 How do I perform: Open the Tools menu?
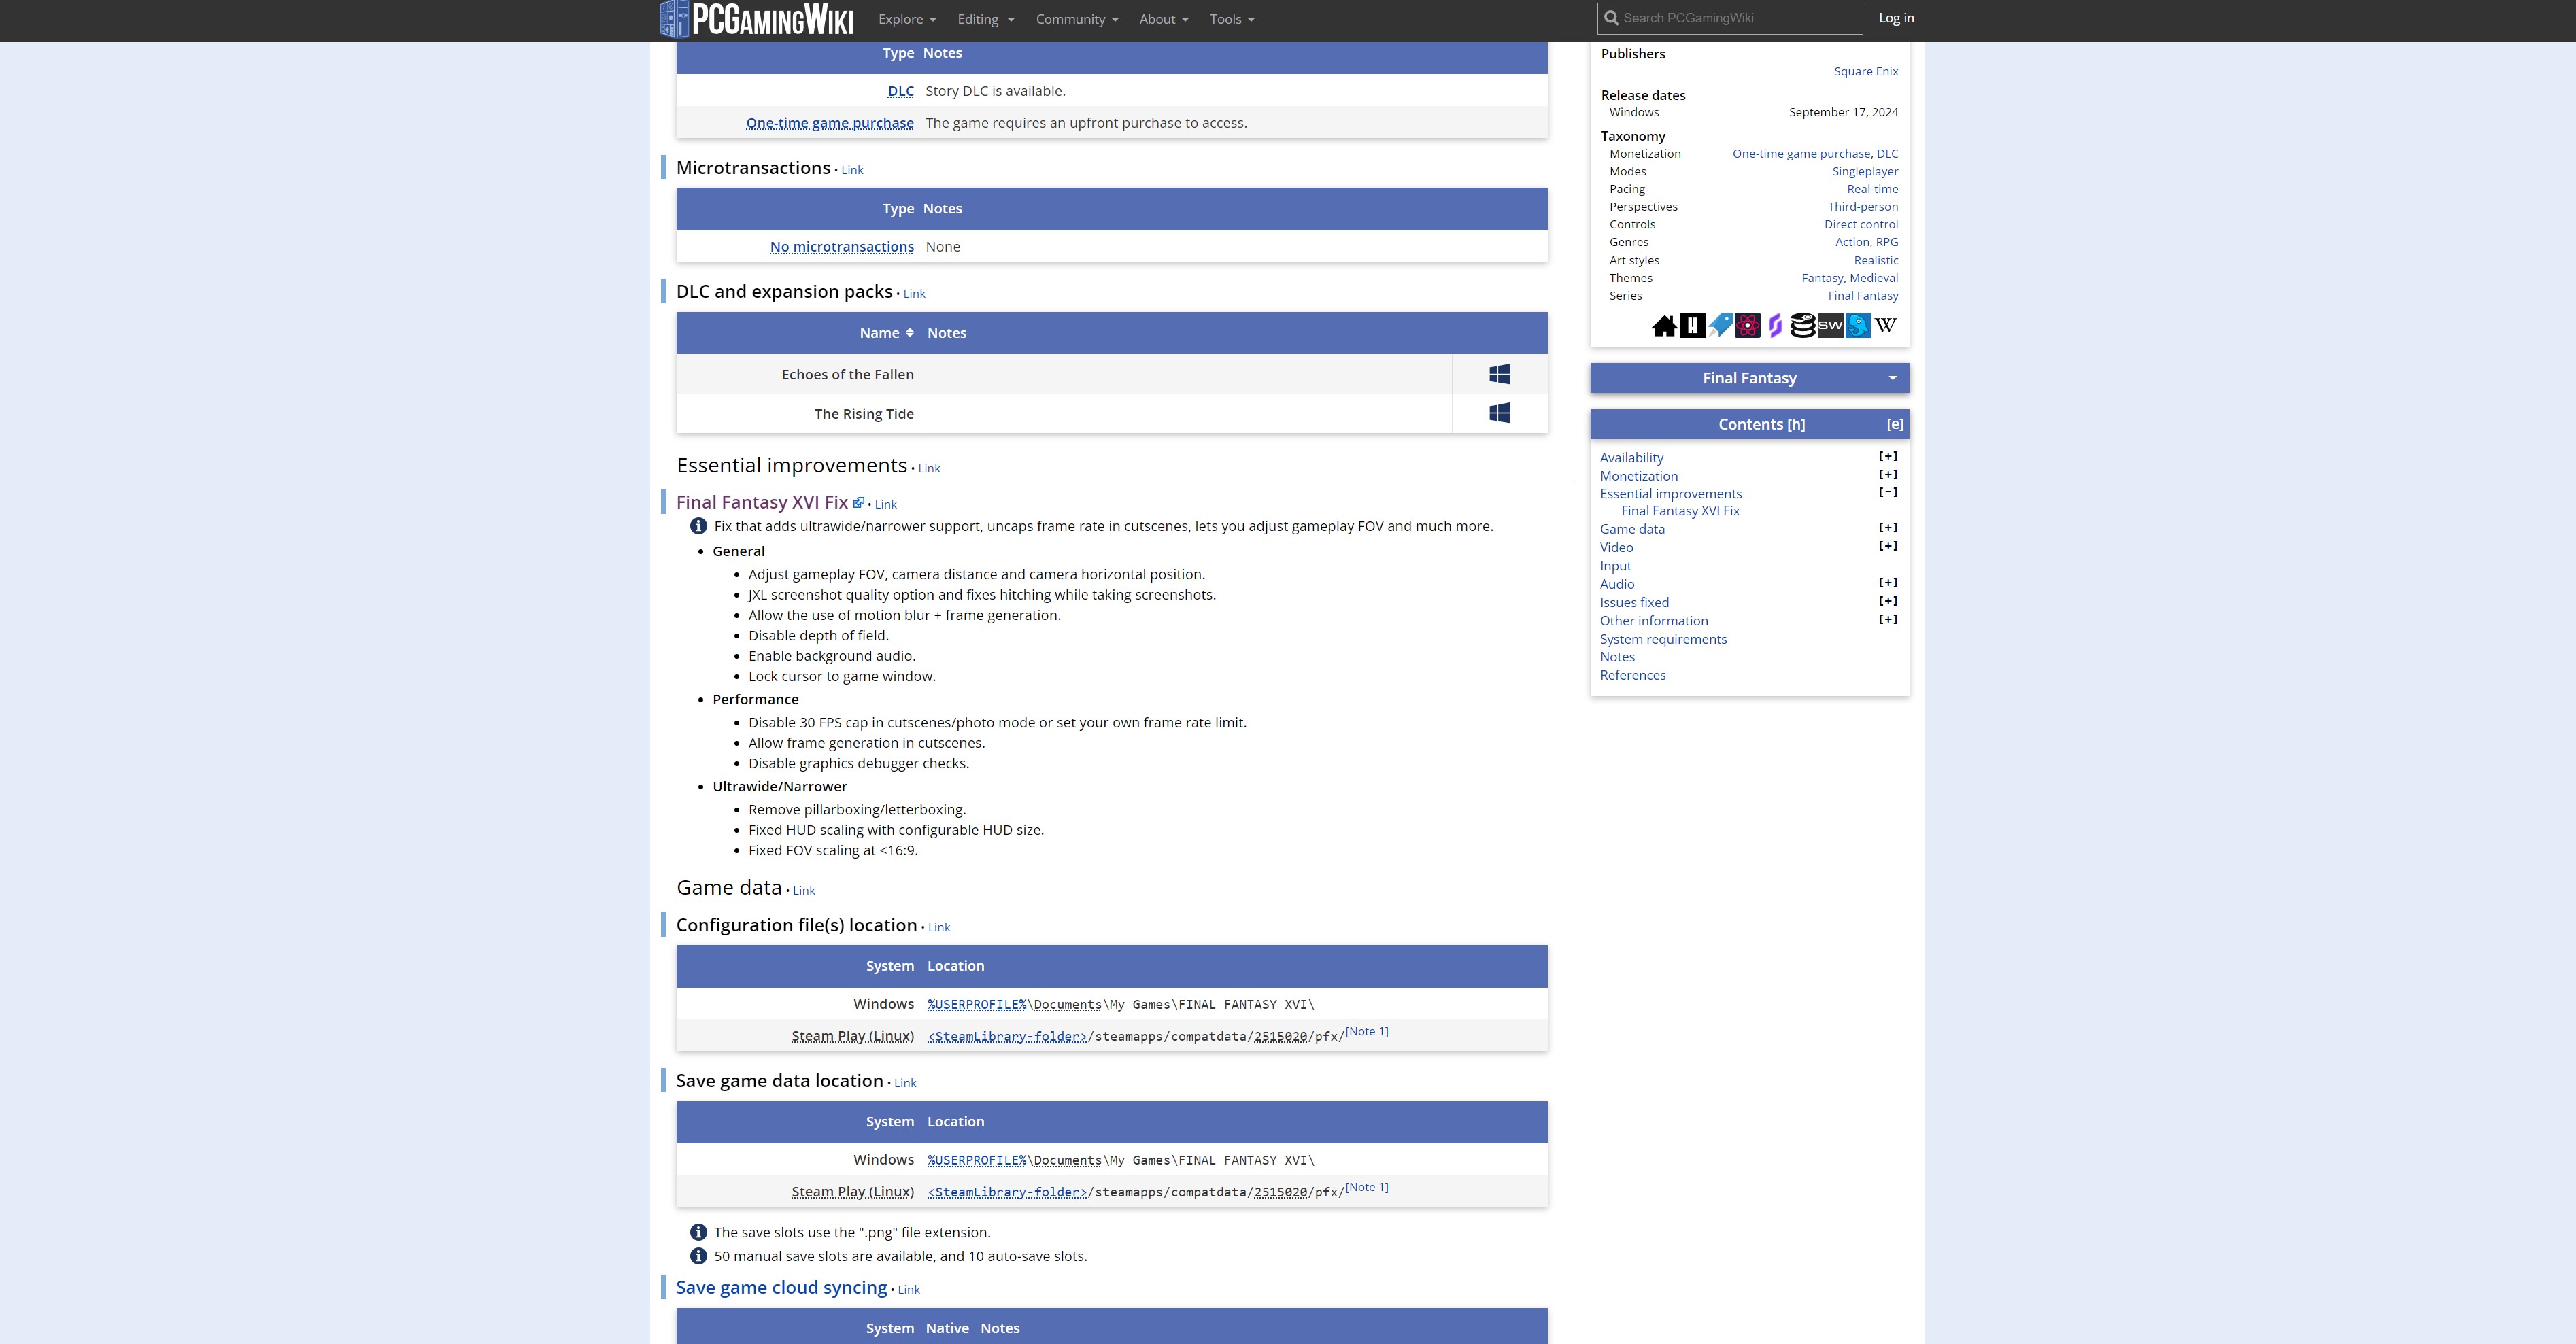point(1231,19)
